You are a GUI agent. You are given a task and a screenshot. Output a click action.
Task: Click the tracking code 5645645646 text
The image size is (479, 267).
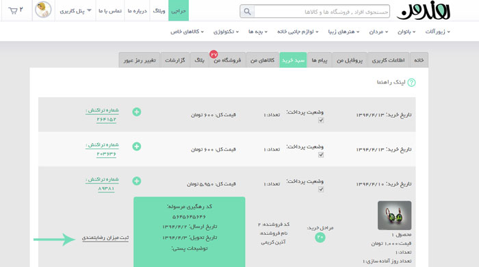189,216
